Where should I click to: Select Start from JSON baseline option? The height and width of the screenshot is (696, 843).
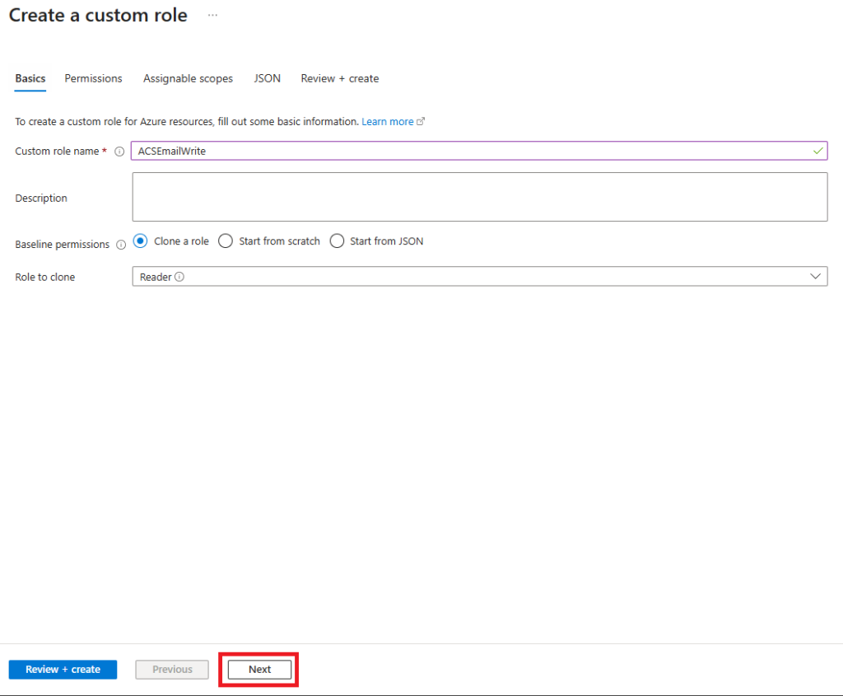337,241
